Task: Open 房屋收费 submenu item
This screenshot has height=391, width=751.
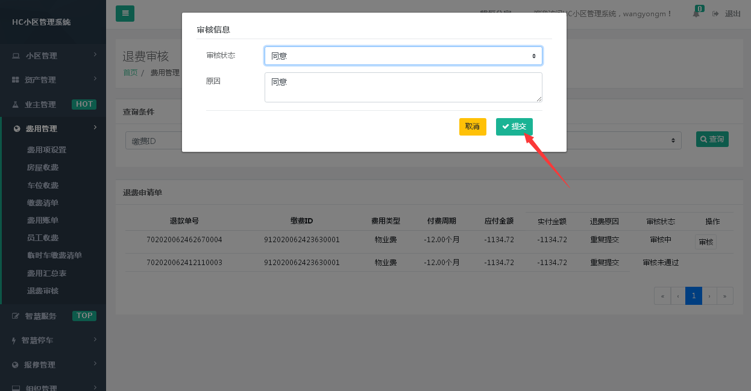Action: [43, 167]
